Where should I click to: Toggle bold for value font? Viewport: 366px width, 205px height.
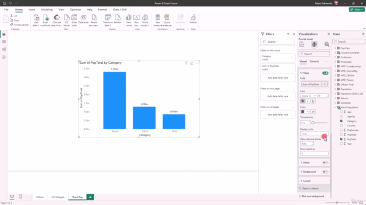(x=303, y=101)
